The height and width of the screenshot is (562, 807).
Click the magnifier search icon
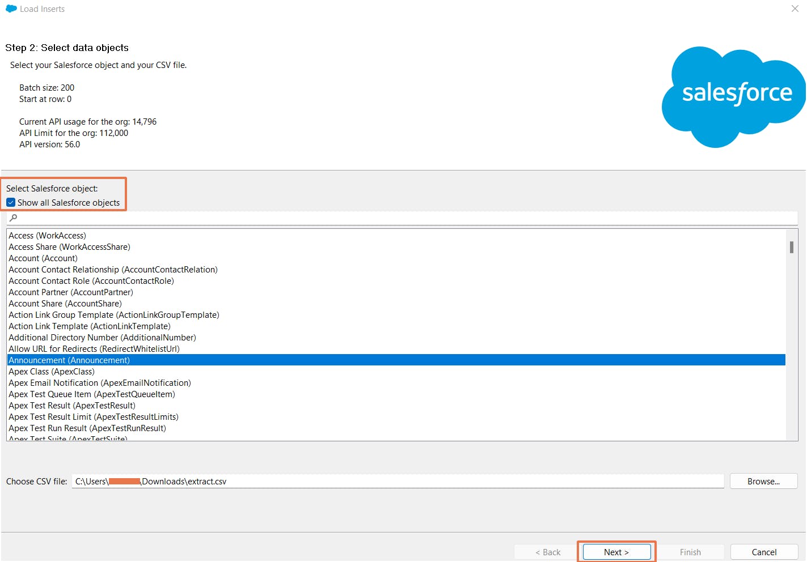coord(14,218)
